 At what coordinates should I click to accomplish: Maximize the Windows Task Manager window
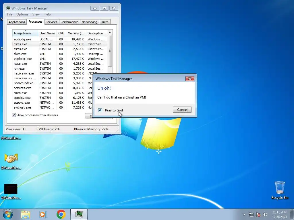[104, 8]
